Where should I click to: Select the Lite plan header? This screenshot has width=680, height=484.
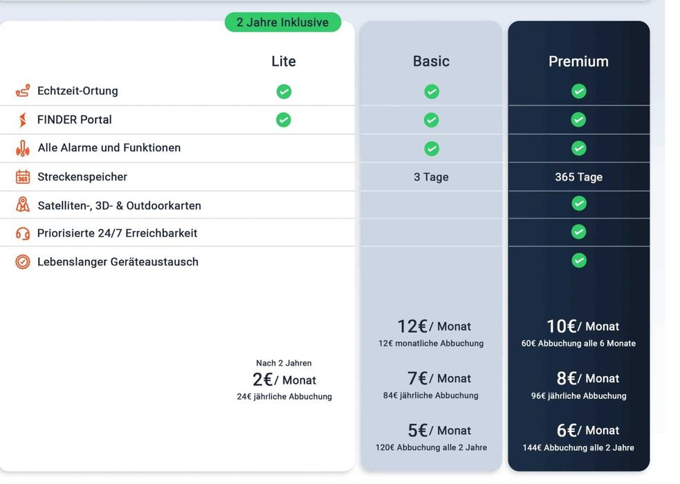tap(284, 62)
